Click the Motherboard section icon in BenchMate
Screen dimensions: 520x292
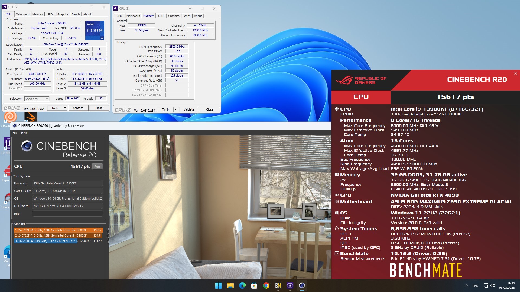click(x=337, y=201)
